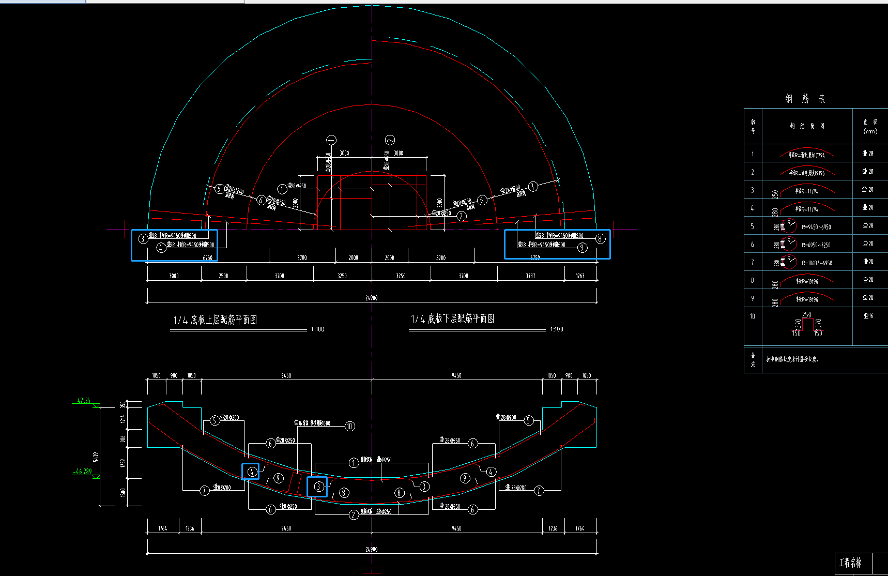Select the 1763 dimension value
The height and width of the screenshot is (576, 888).
(x=580, y=276)
